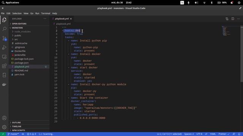
Task: Change the LF end of line sequence
Action: click(x=206, y=134)
